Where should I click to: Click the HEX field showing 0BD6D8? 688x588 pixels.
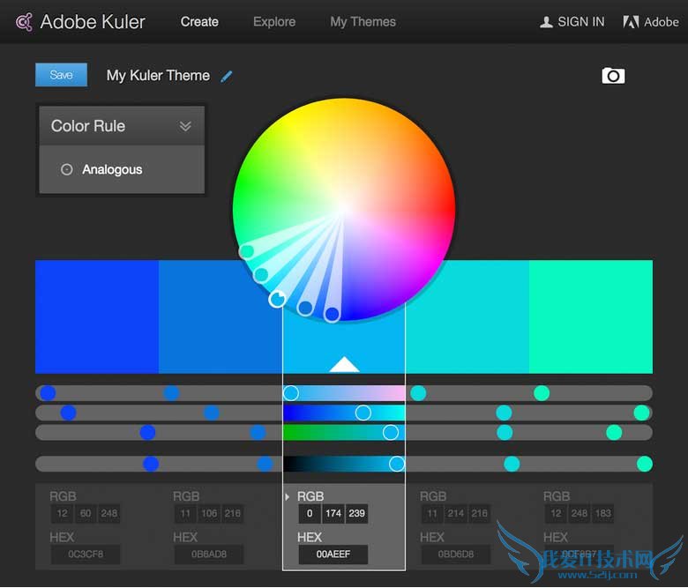coord(456,555)
